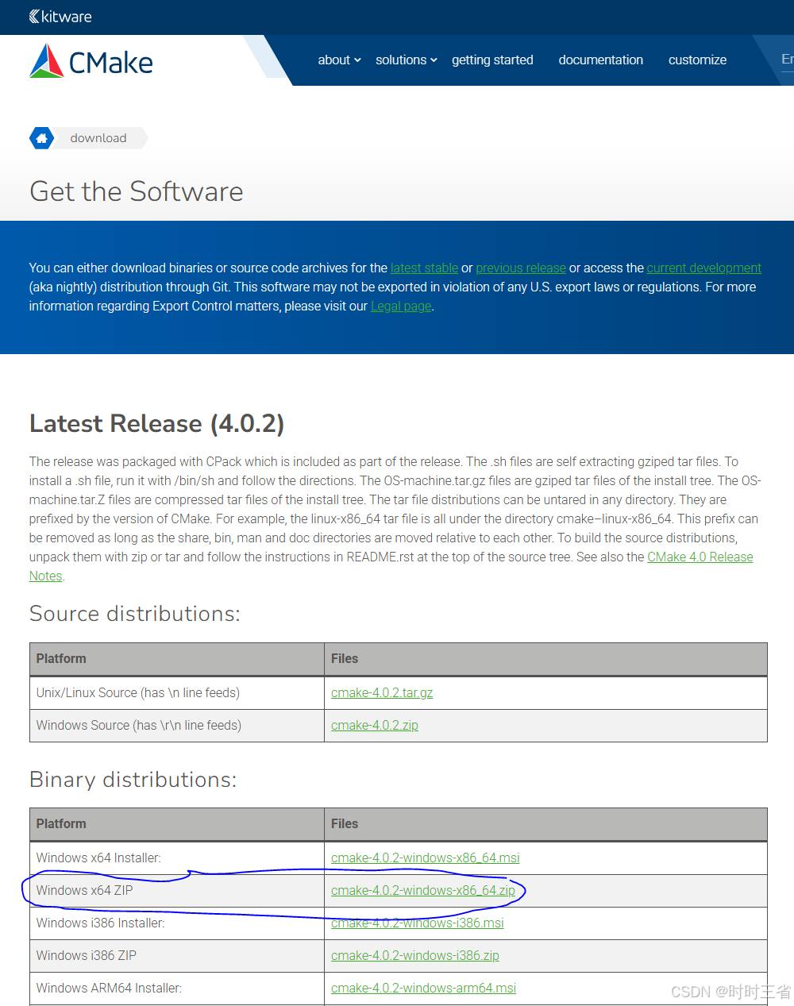Click 'Source distributions:' heading
Image resolution: width=794 pixels, height=1006 pixels.
(135, 614)
